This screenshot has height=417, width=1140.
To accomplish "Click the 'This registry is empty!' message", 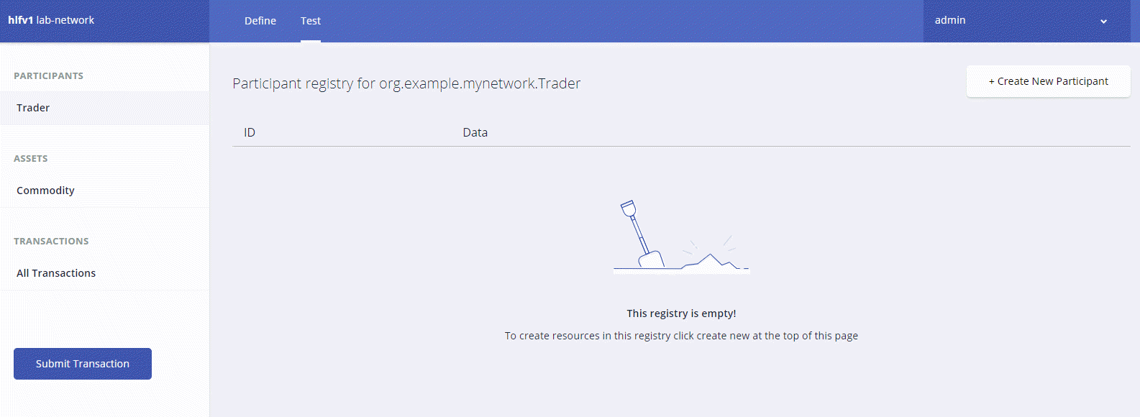I will (681, 313).
